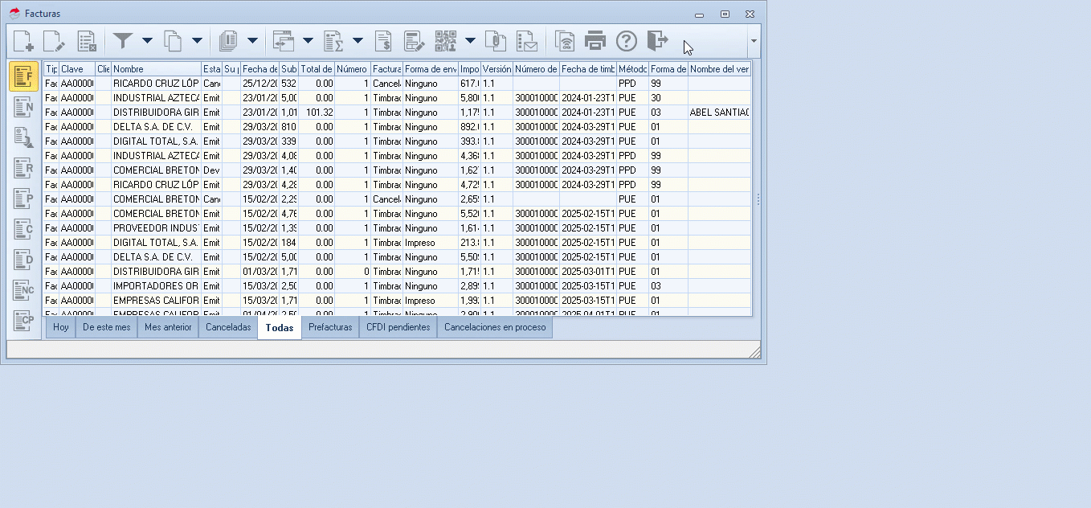Switch to the Canceladas tab
The height and width of the screenshot is (508, 1091).
tap(228, 327)
